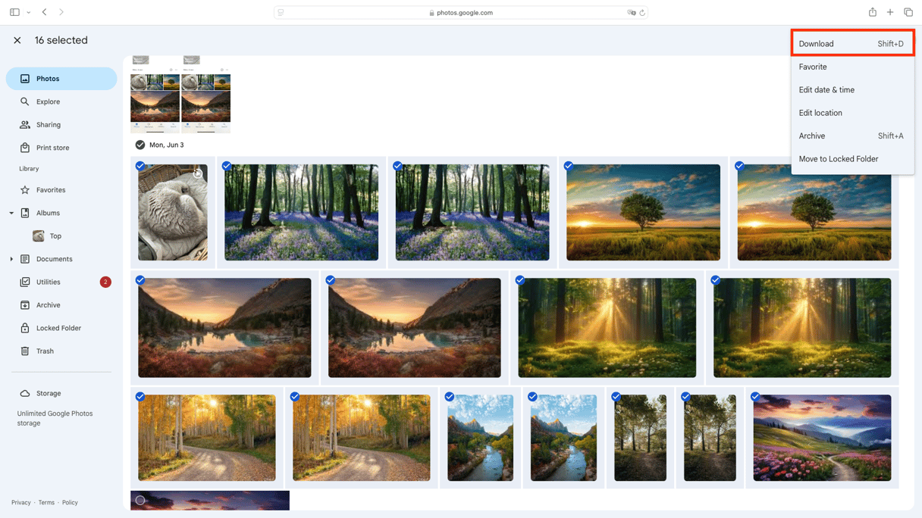Open the right lone tree sunset thumbnail

[x=814, y=213]
